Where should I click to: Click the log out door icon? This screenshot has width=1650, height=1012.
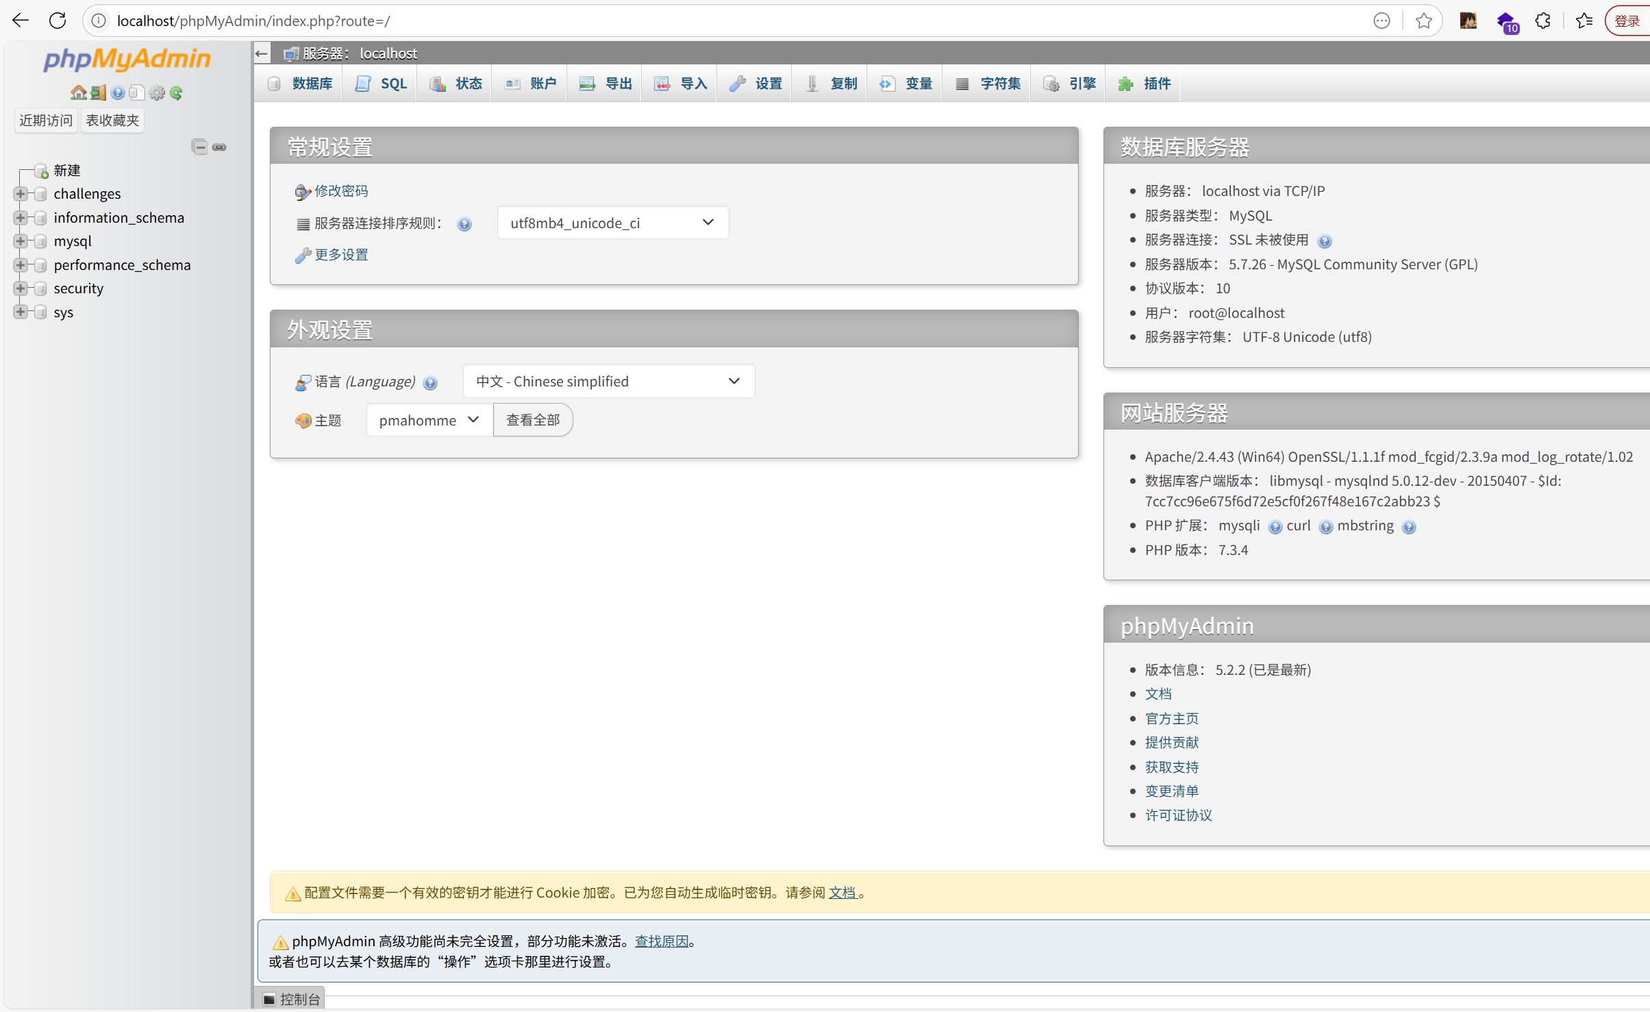(98, 92)
